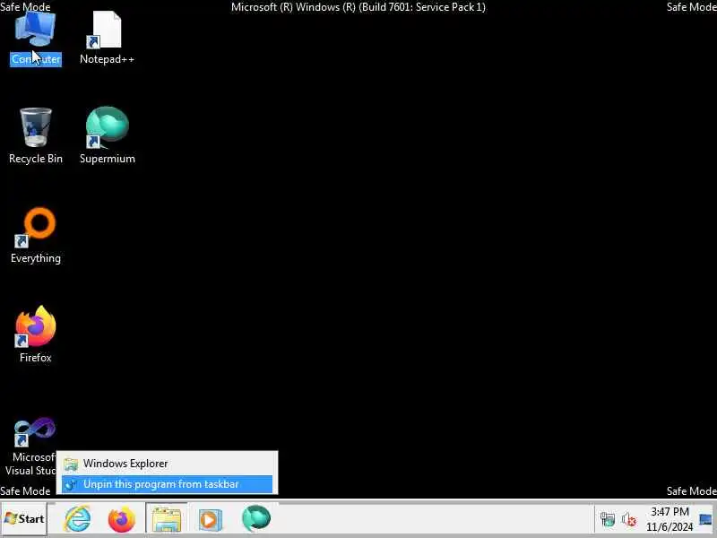The height and width of the screenshot is (538, 717).
Task: Click the Windows Explorer taskbar button
Action: [167, 519]
